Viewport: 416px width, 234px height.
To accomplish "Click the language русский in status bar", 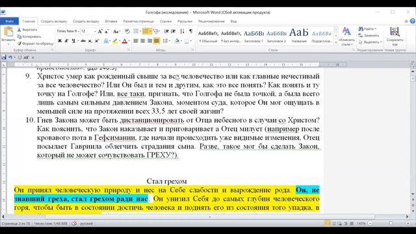I will [x=86, y=224].
